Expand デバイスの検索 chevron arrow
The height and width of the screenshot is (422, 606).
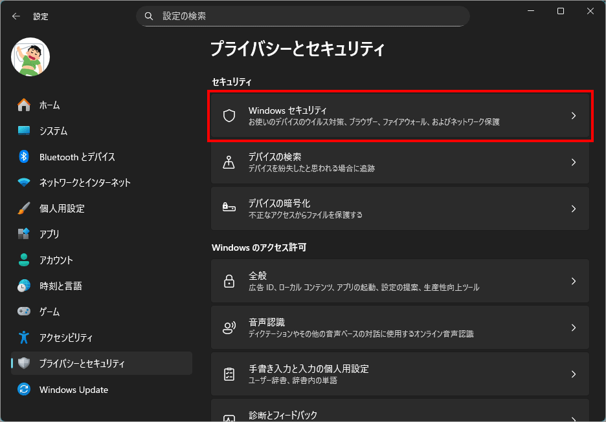pos(573,162)
